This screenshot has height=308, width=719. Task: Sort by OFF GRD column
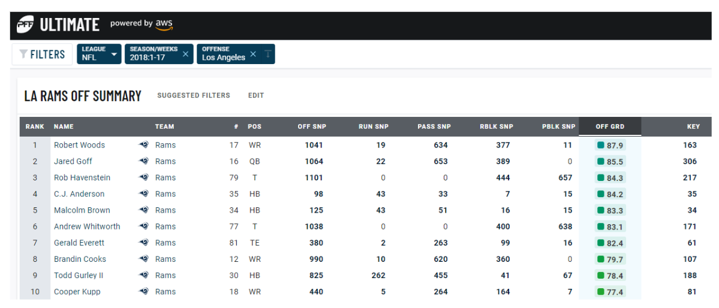click(x=610, y=126)
